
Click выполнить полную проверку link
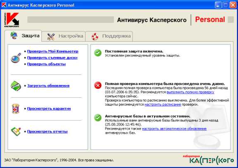190,92
